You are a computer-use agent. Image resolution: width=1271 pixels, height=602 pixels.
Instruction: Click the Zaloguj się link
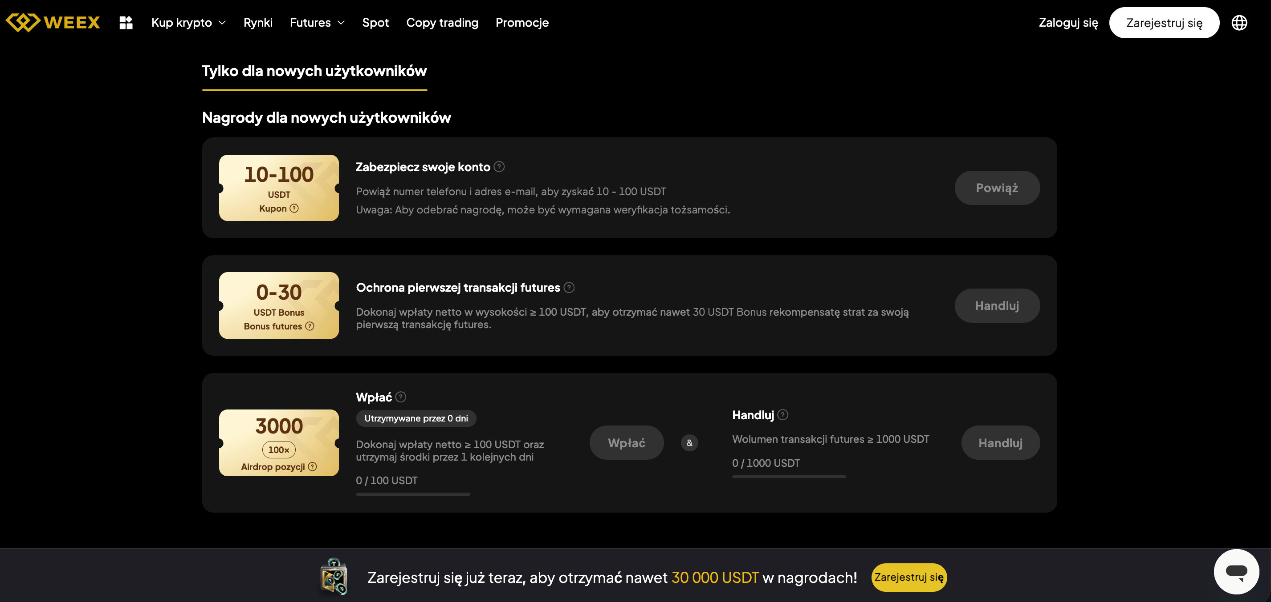[1068, 23]
